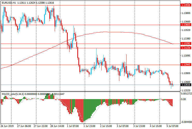Click the 27 Jun 22:00 time label
The height and width of the screenshot is (129, 192).
(41, 126)
